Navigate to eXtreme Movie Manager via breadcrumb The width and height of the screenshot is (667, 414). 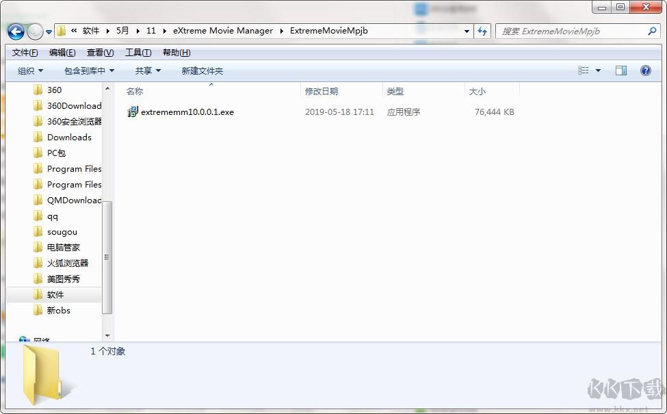tap(222, 31)
